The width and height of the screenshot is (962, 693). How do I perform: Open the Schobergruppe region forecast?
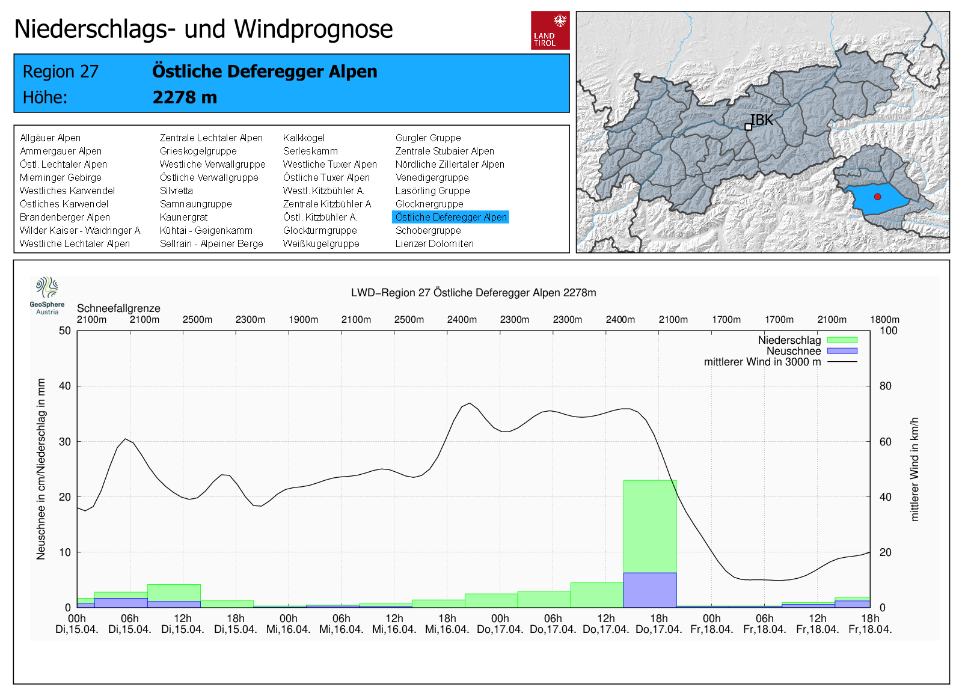point(428,230)
